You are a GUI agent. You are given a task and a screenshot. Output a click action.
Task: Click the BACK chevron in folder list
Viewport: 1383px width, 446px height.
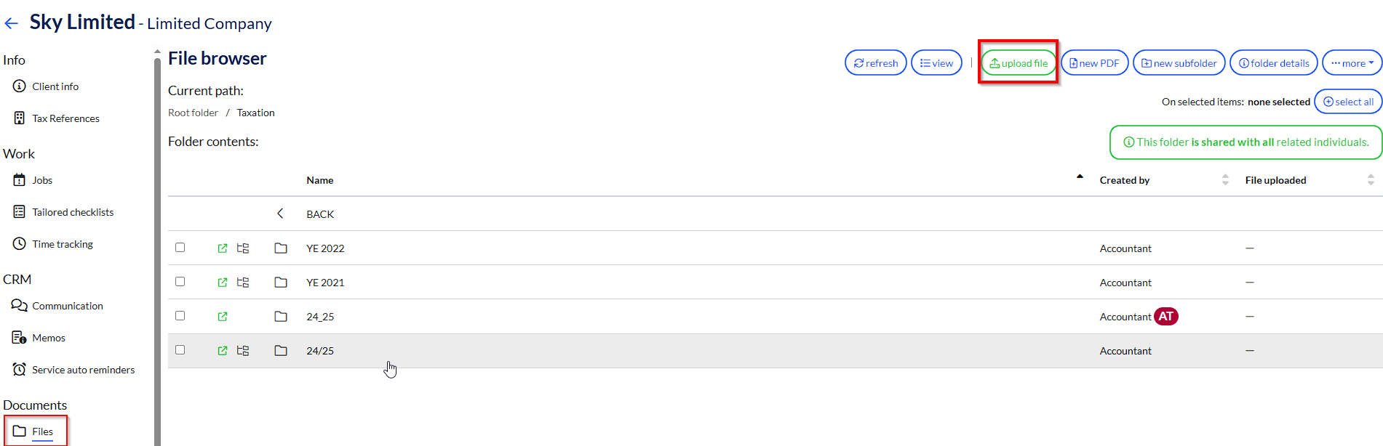(280, 214)
